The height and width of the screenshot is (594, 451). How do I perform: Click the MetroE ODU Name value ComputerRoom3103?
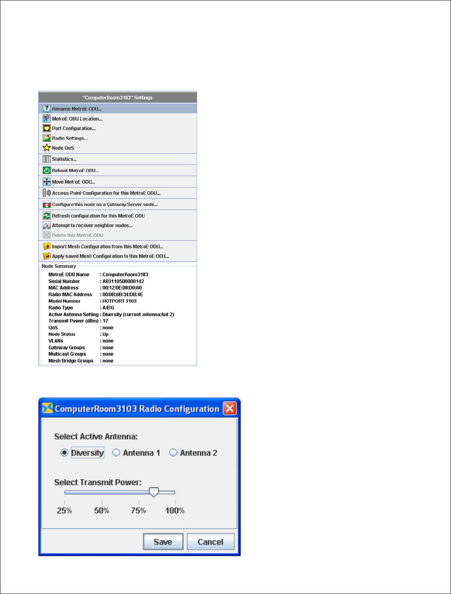(x=125, y=275)
